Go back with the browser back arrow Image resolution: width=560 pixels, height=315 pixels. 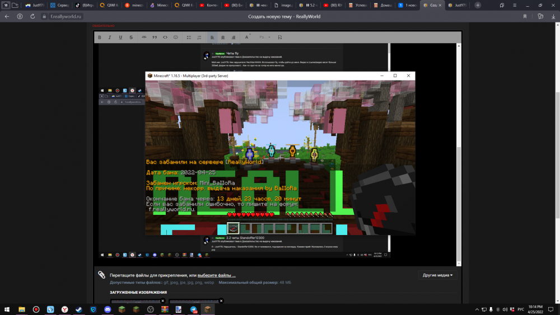(7, 16)
